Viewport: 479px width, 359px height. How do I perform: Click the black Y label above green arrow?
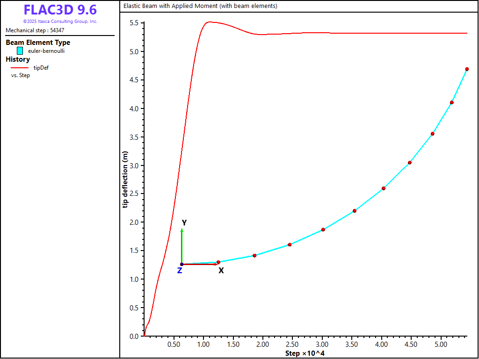tap(184, 223)
